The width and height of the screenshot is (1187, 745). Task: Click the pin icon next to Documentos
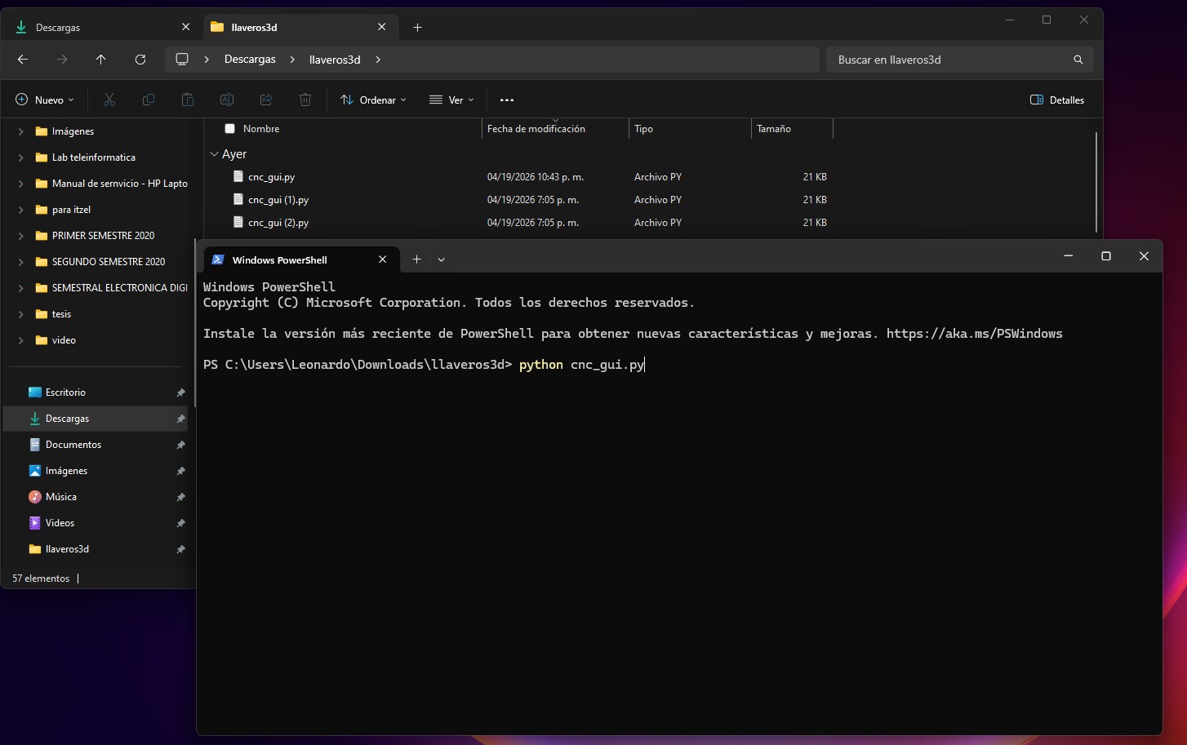[x=180, y=445]
